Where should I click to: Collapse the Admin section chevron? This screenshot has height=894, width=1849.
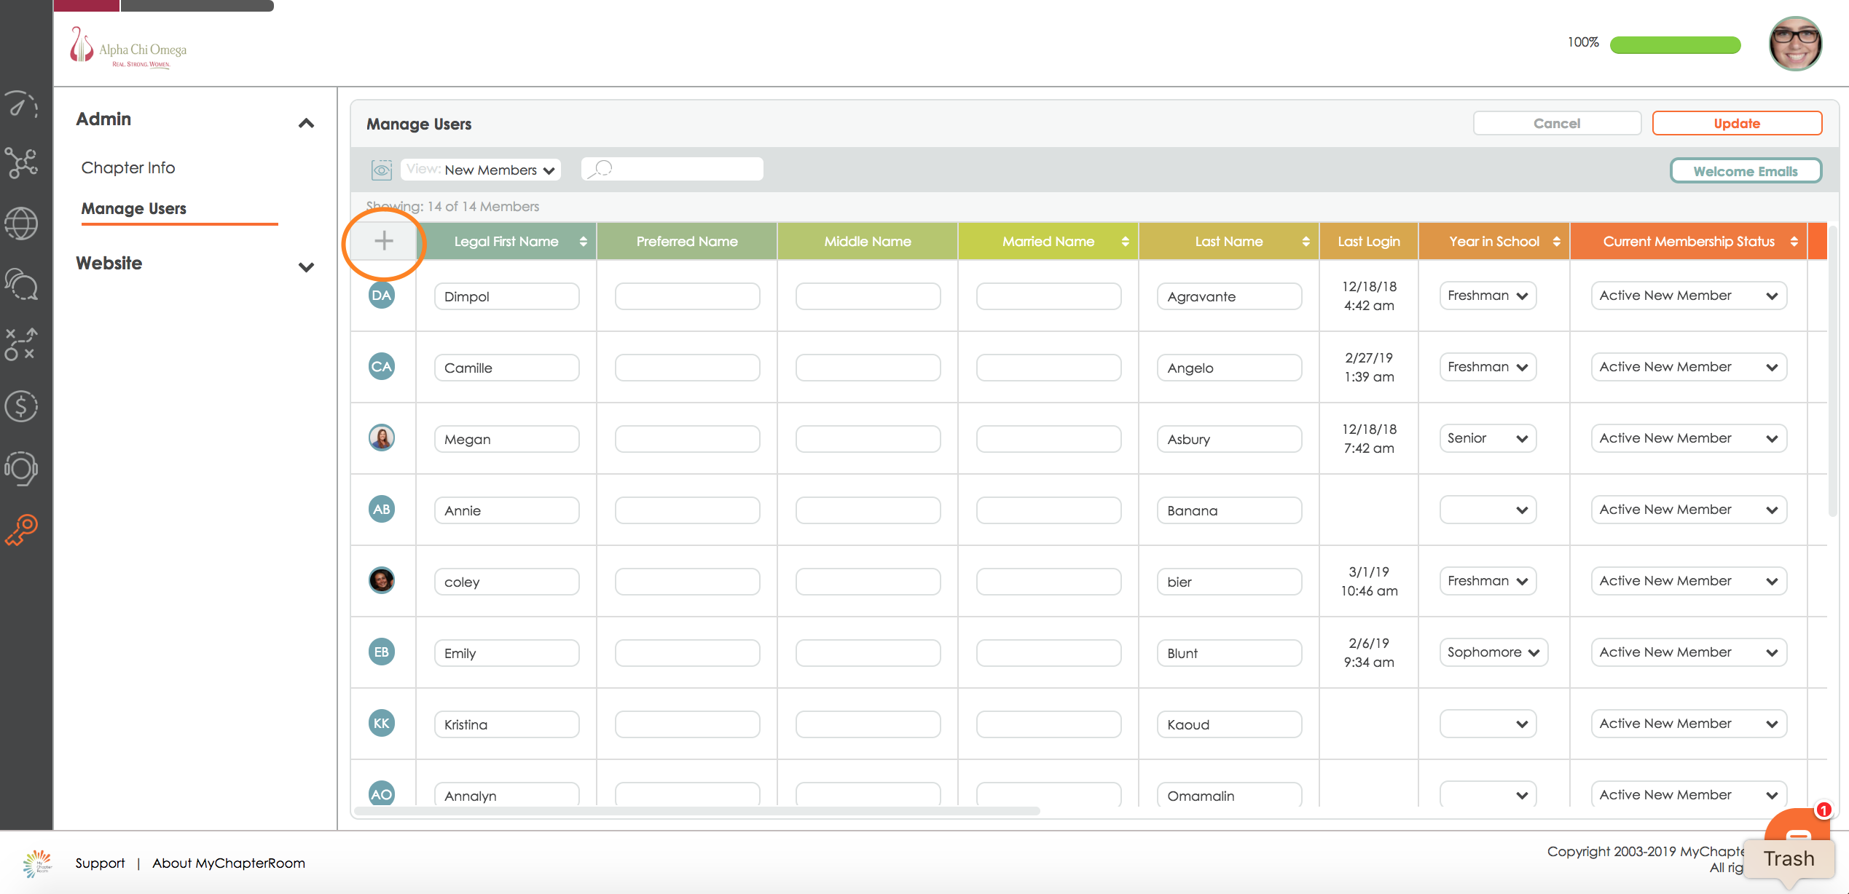[x=306, y=123]
